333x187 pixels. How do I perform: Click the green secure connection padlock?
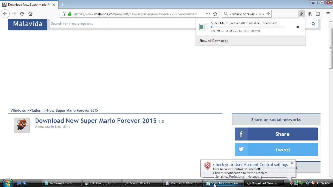(69, 14)
